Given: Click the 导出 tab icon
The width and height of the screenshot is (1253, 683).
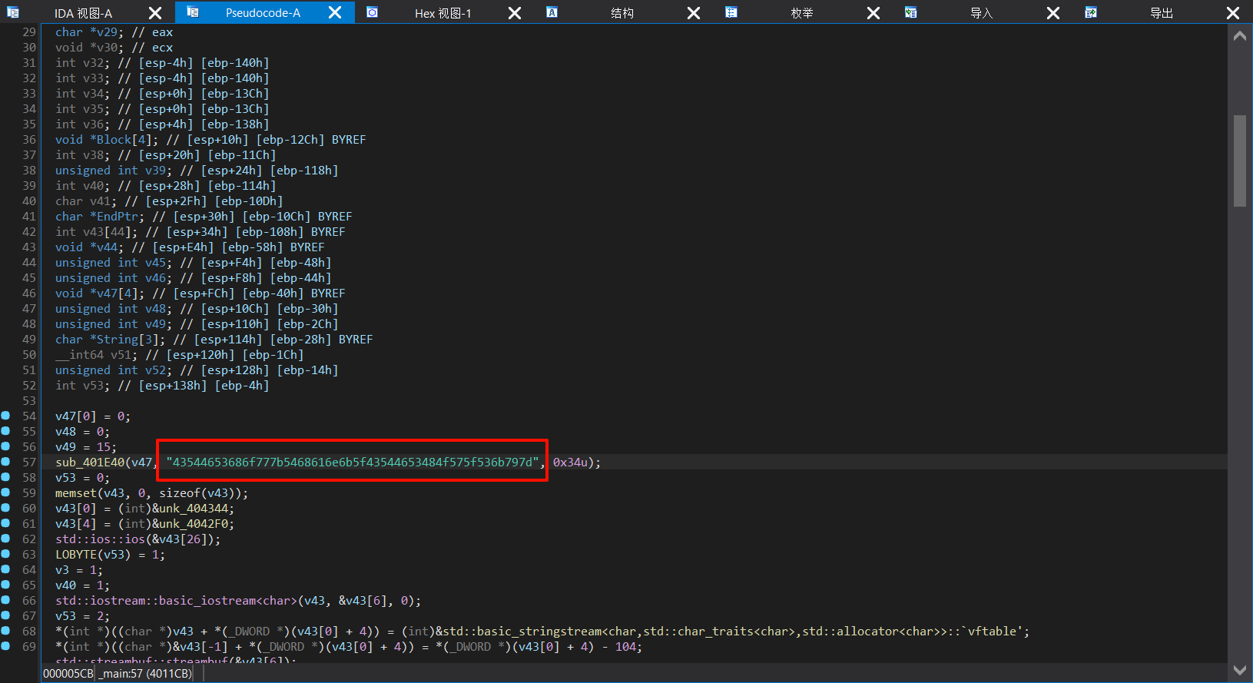Looking at the screenshot, I should [x=1091, y=12].
